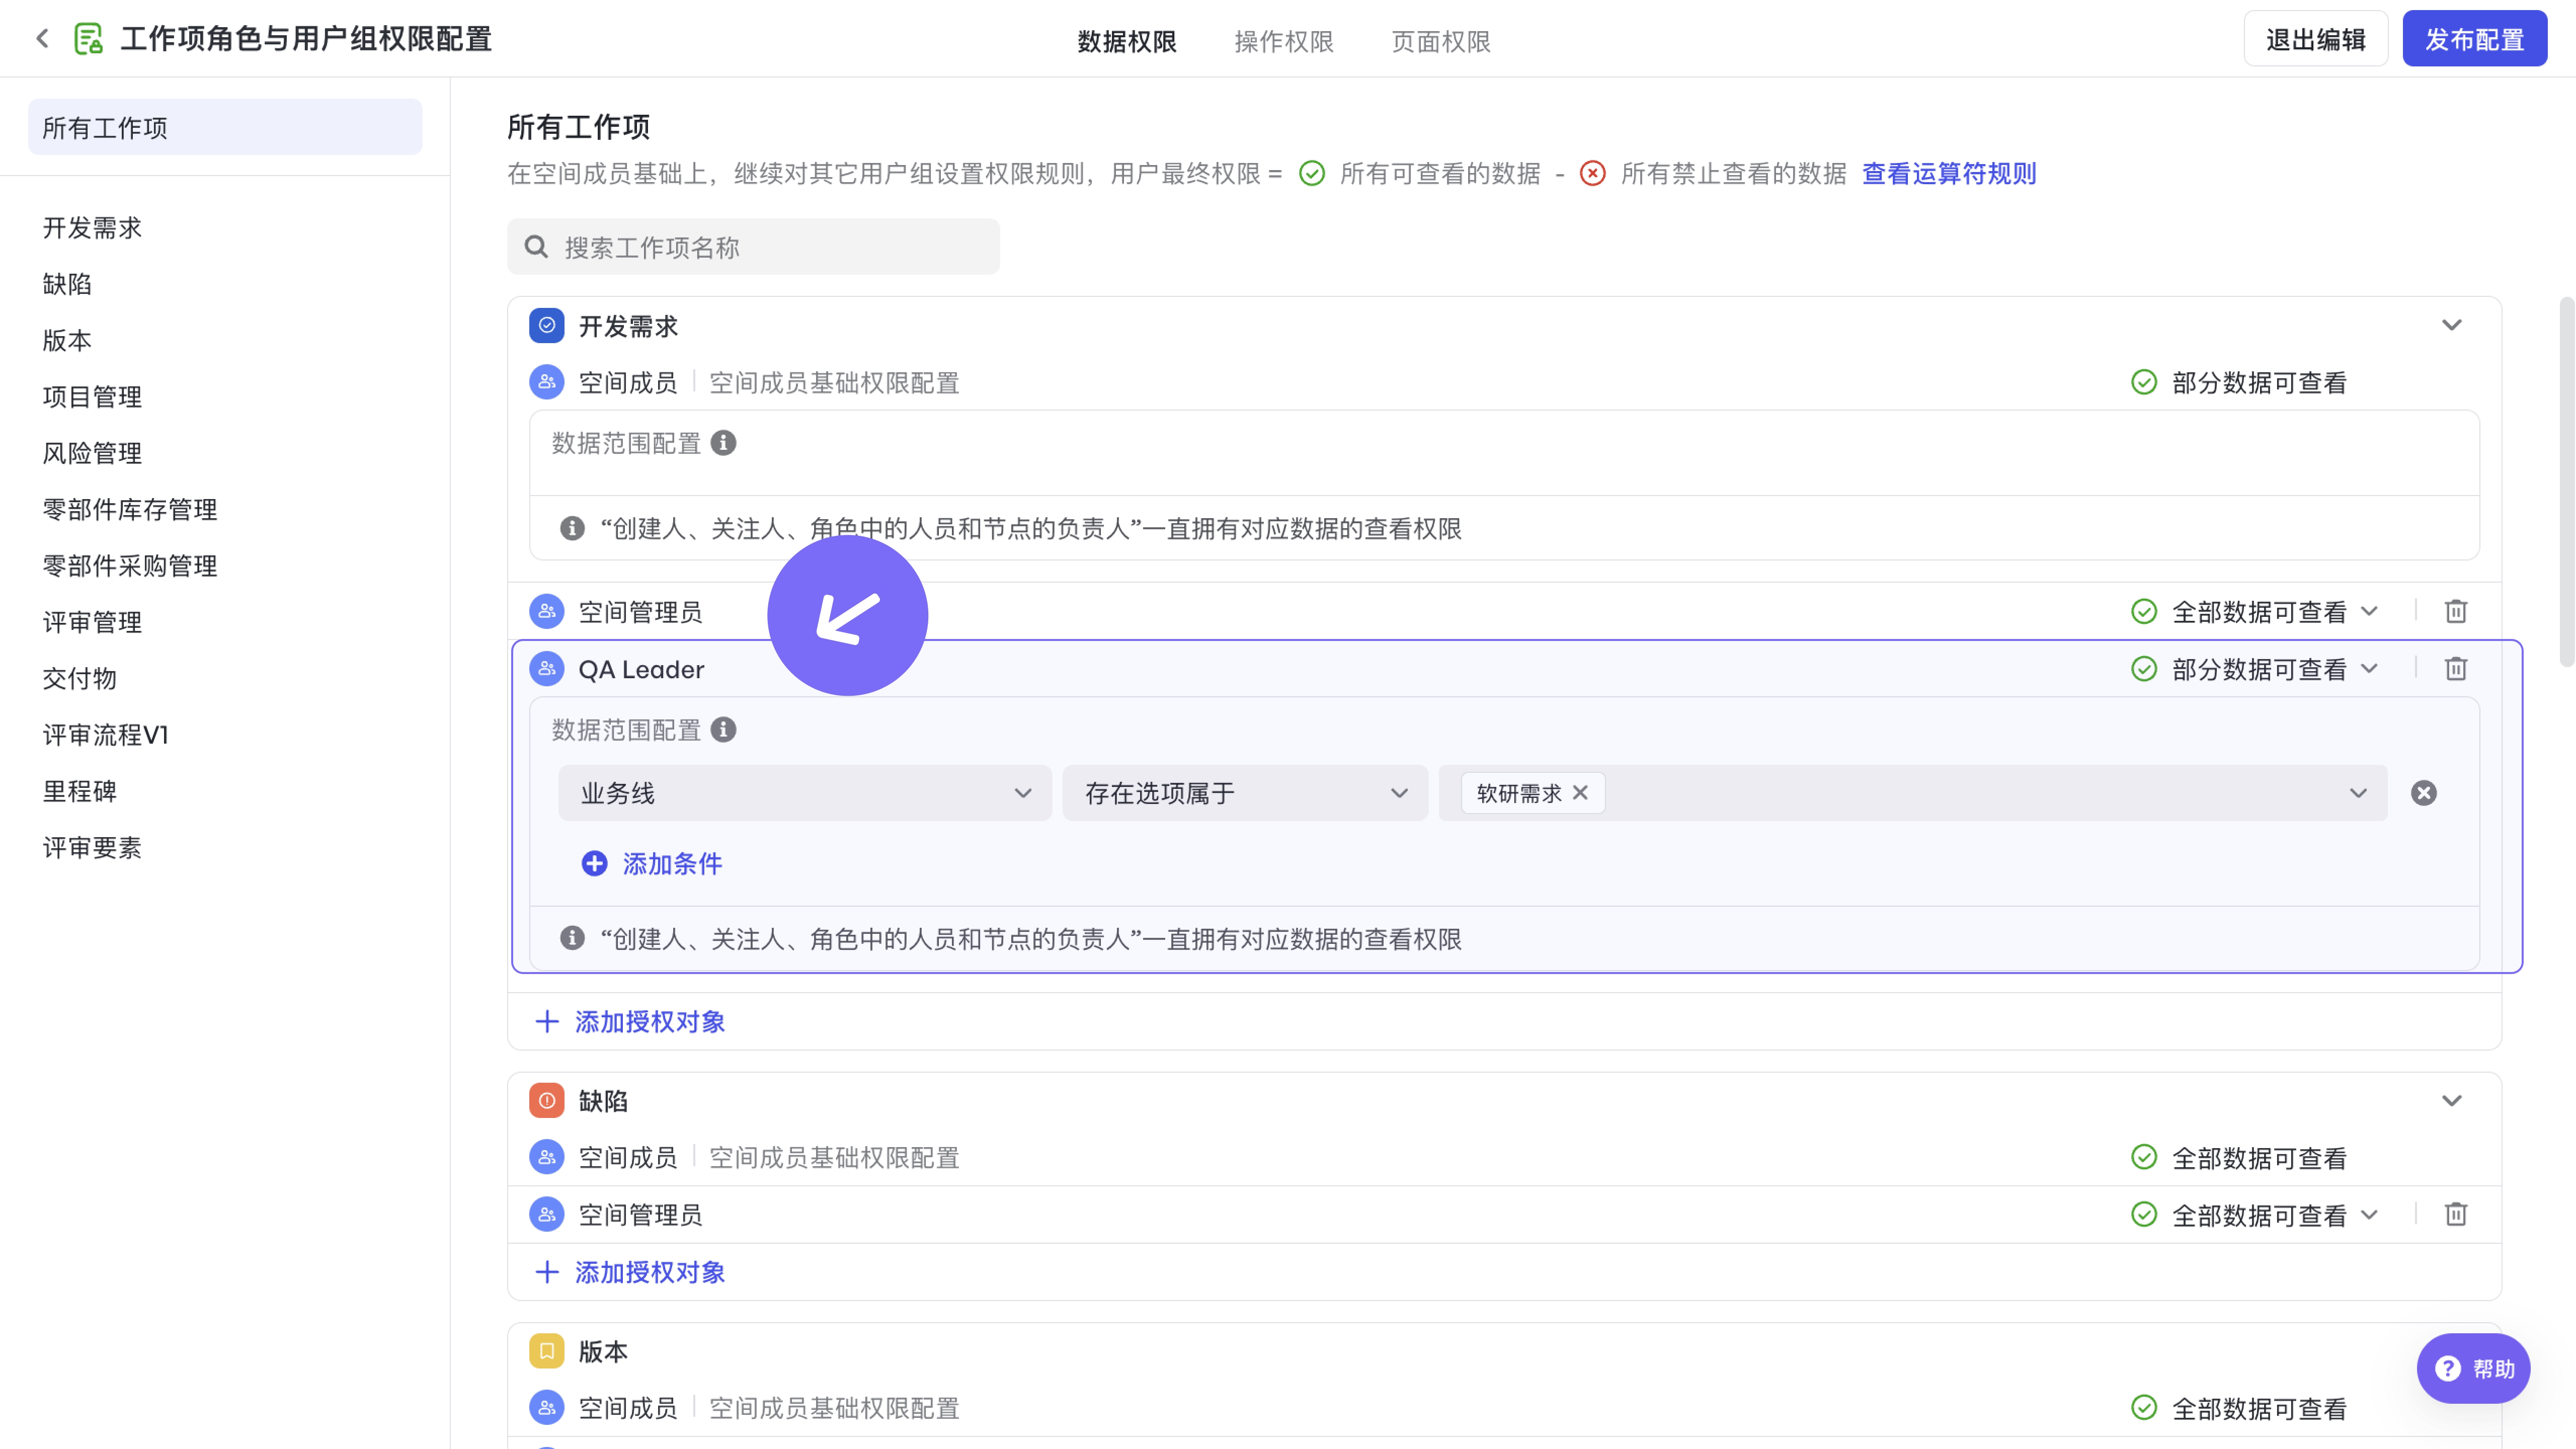Select 评审流程V1 in sidebar
The width and height of the screenshot is (2576, 1449).
point(105,735)
